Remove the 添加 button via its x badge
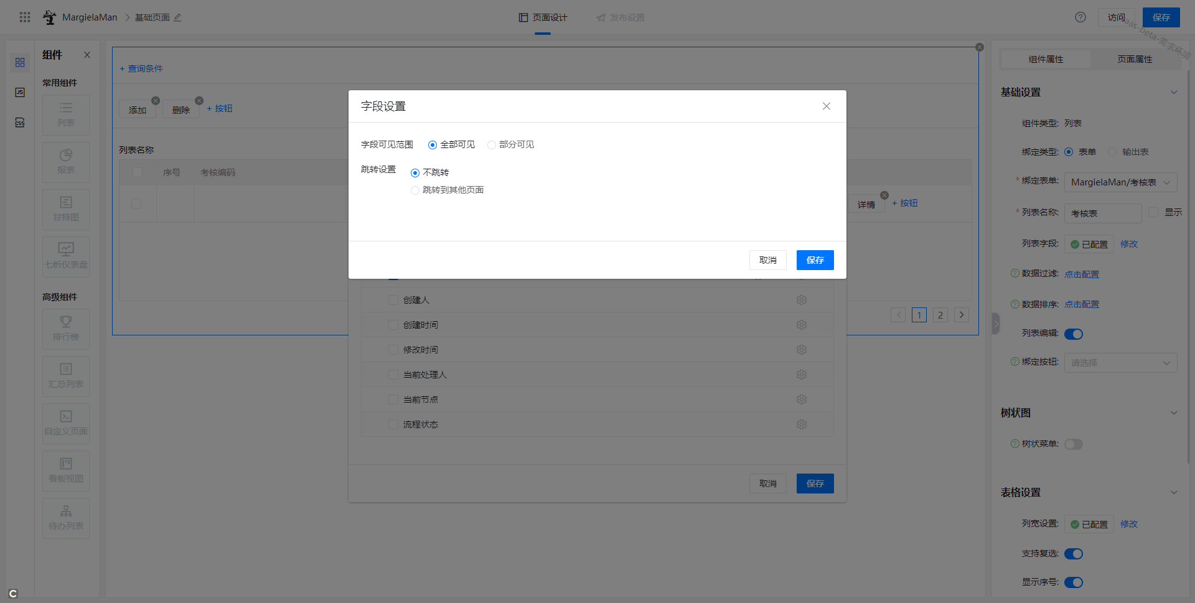The width and height of the screenshot is (1195, 603). click(156, 101)
